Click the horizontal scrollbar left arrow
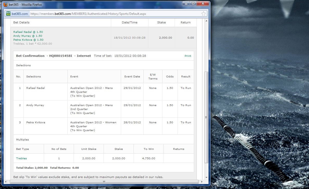 point(6,182)
